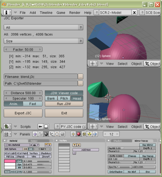
Task: Open the Object context icon in Panels
Action: pyautogui.click(x=51, y=134)
